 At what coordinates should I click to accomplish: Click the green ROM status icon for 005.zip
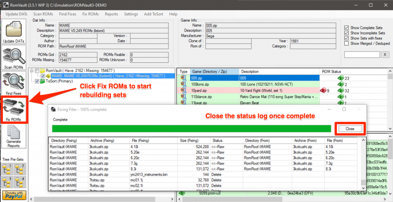(x=340, y=78)
